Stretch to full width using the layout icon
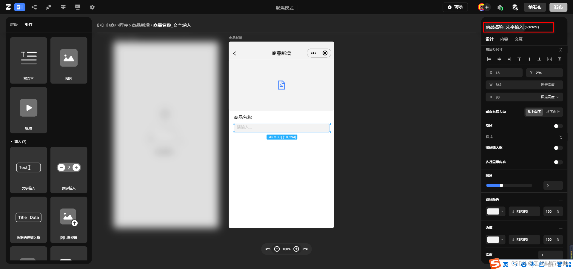Screen dimensions: 573x269 (x=549, y=59)
